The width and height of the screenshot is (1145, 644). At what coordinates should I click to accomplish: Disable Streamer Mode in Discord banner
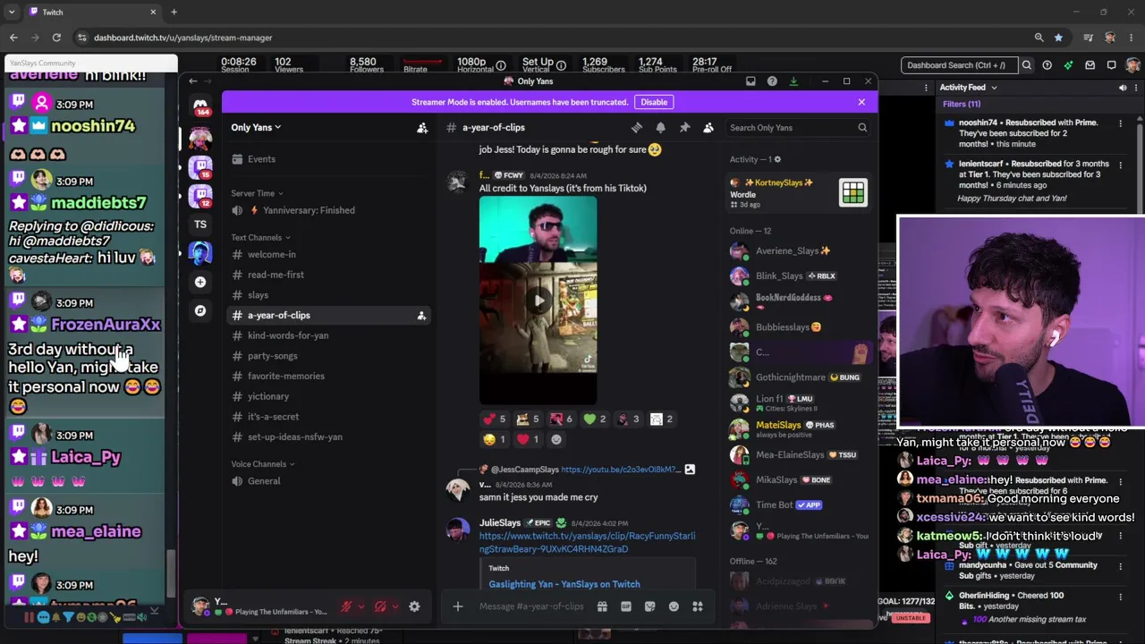(654, 102)
